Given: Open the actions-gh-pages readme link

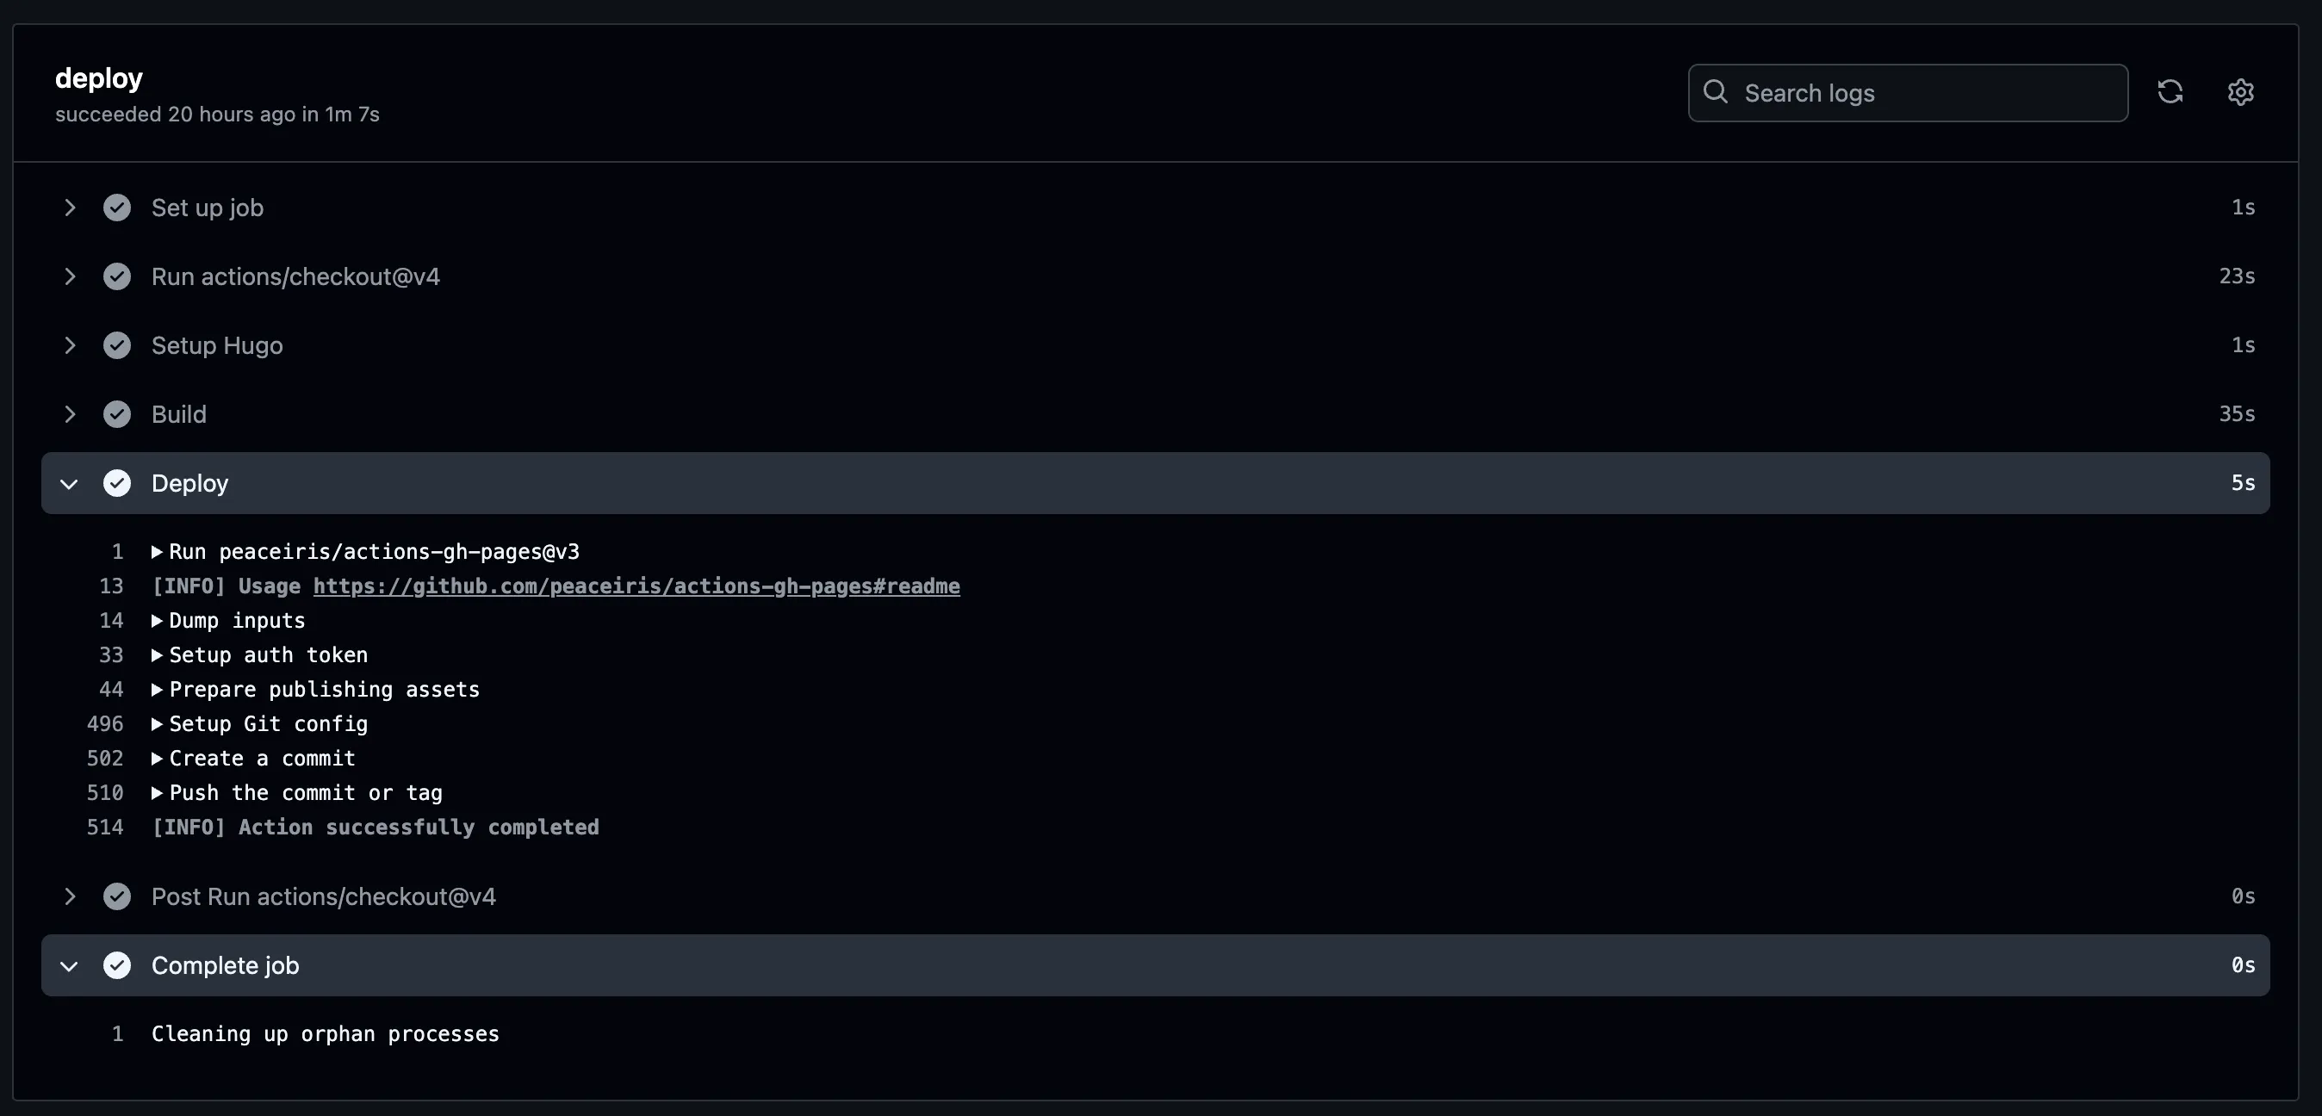Looking at the screenshot, I should 636,586.
